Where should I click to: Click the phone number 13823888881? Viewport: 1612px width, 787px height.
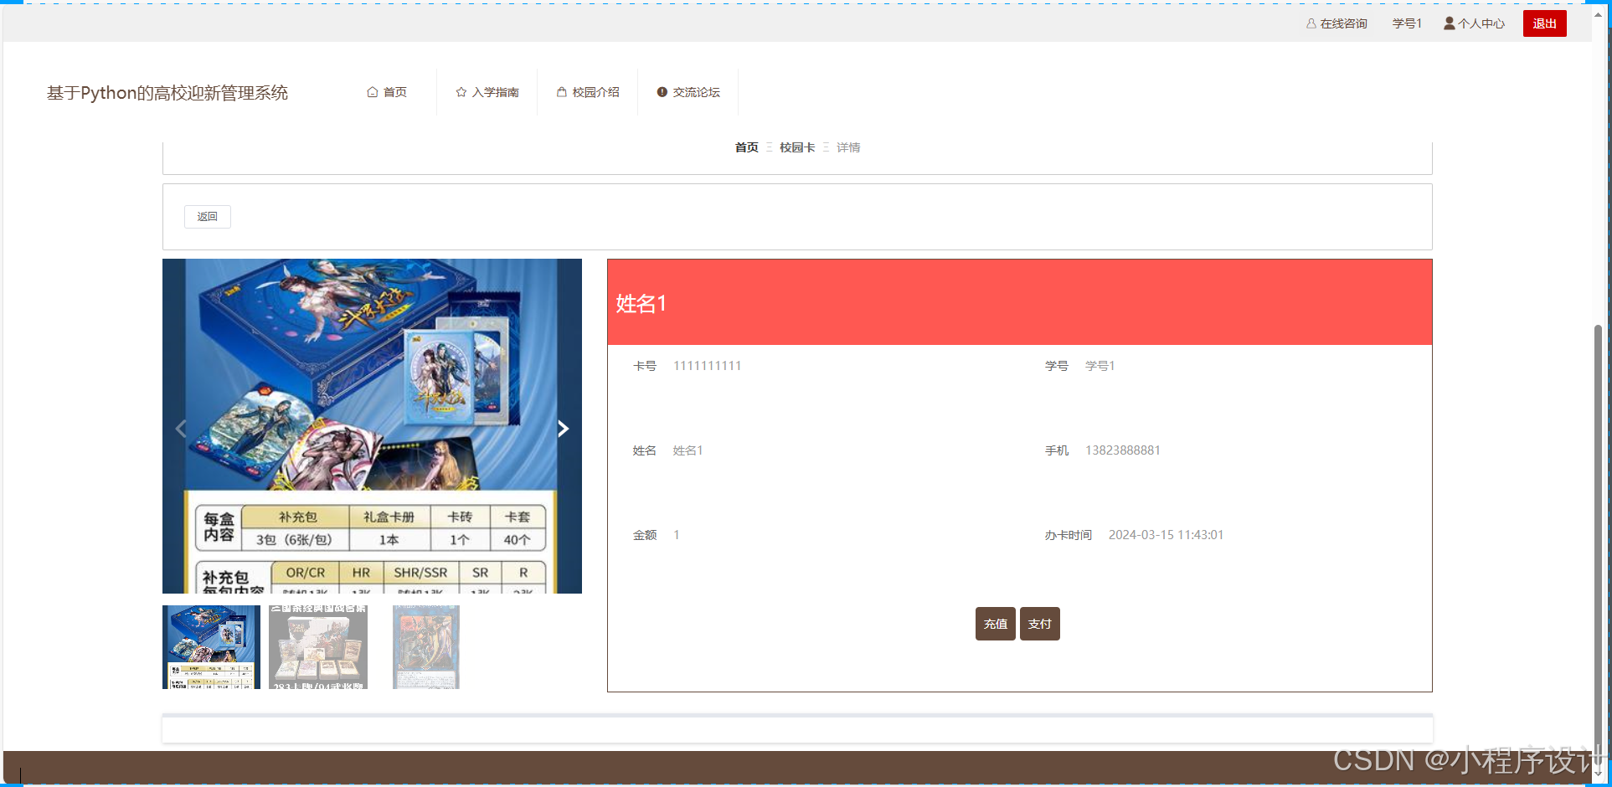[x=1123, y=450]
